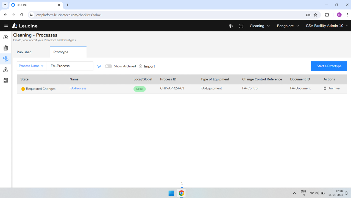Click the Import download icon

pos(140,66)
